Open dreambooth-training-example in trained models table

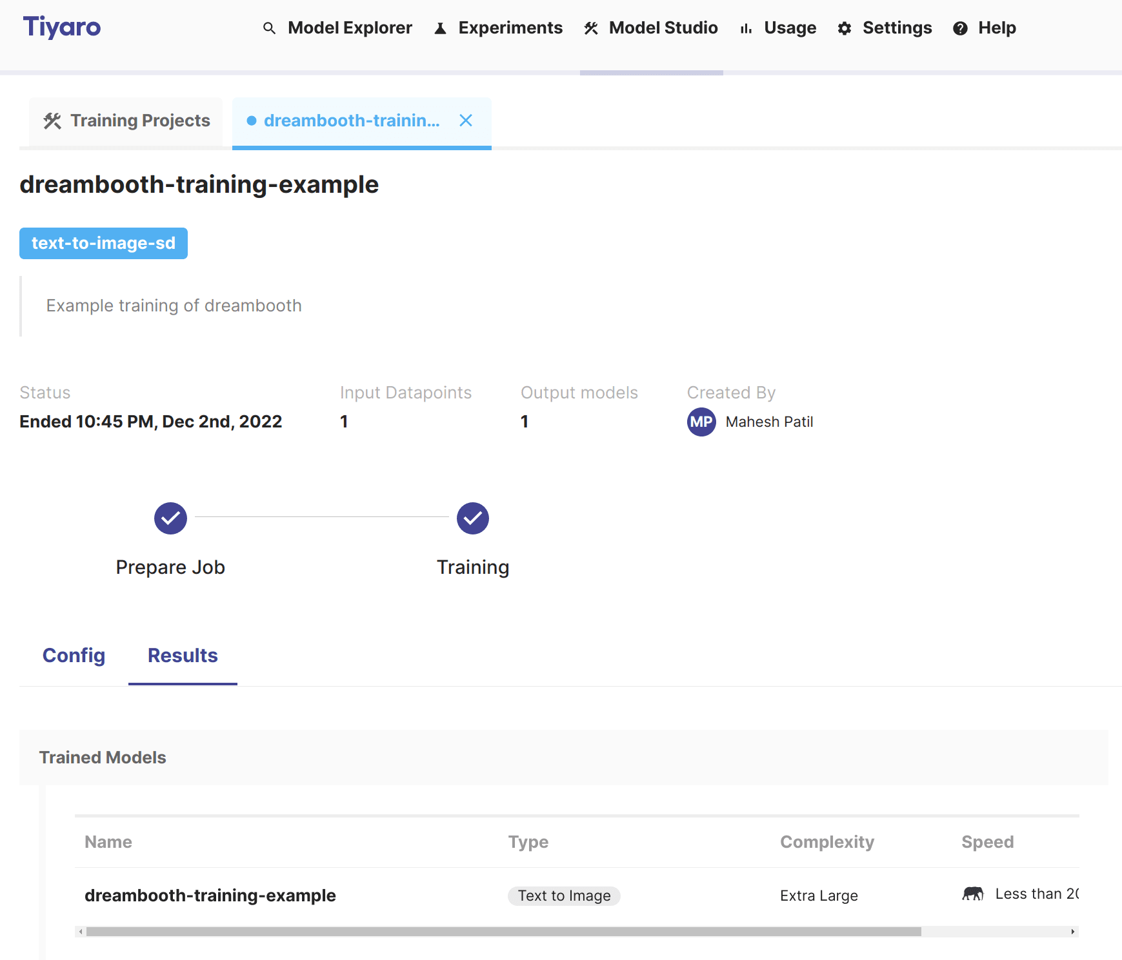point(210,895)
